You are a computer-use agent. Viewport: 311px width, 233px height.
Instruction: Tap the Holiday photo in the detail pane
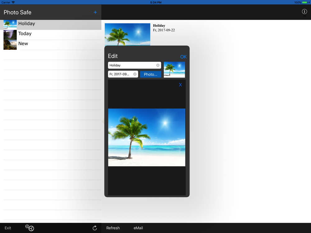(127, 34)
